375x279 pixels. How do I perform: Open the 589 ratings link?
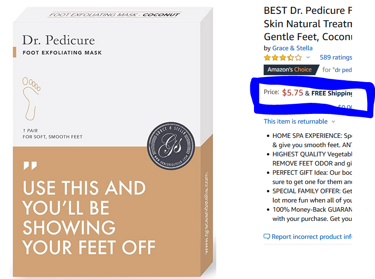coord(336,58)
